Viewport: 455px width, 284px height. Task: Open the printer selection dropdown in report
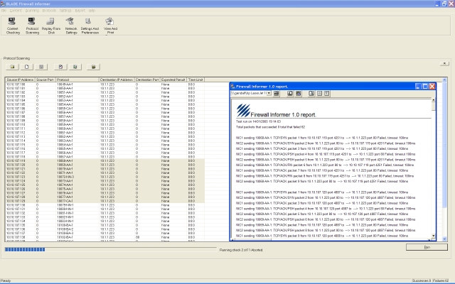point(269,93)
